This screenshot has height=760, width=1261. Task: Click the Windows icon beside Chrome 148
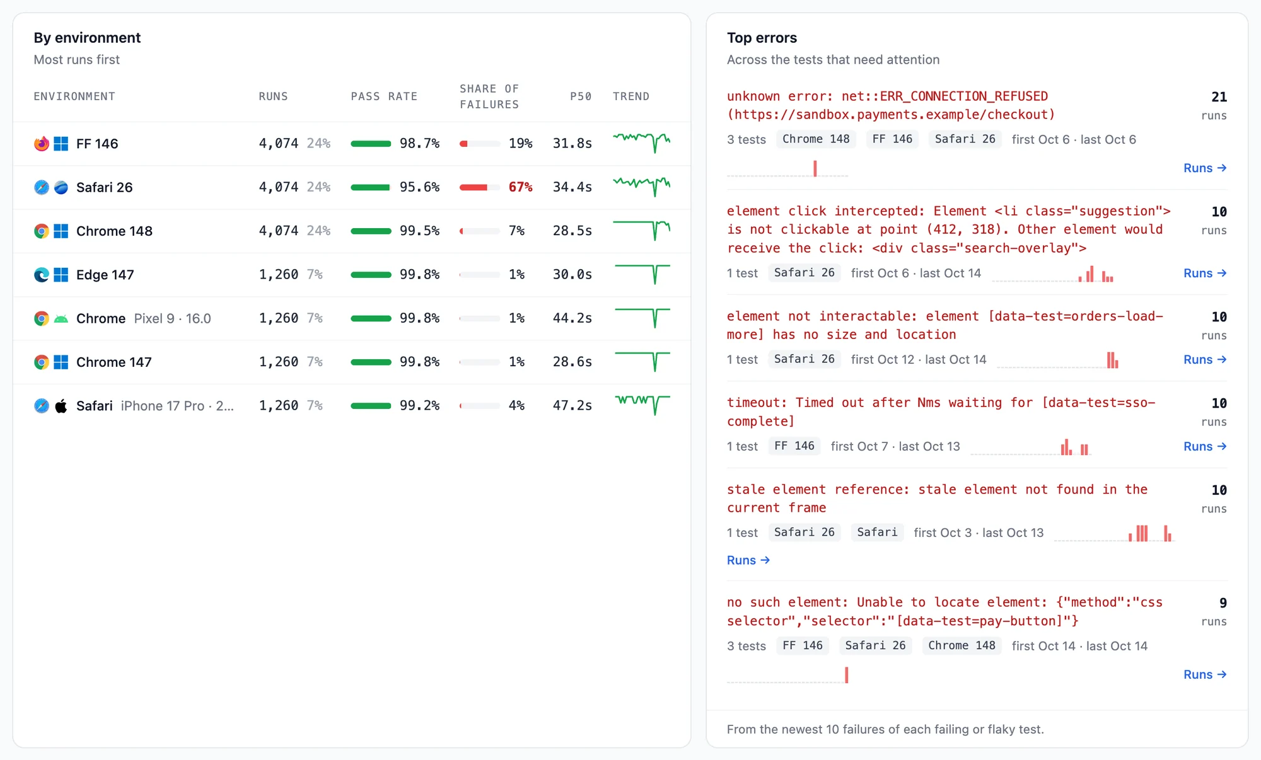(61, 231)
